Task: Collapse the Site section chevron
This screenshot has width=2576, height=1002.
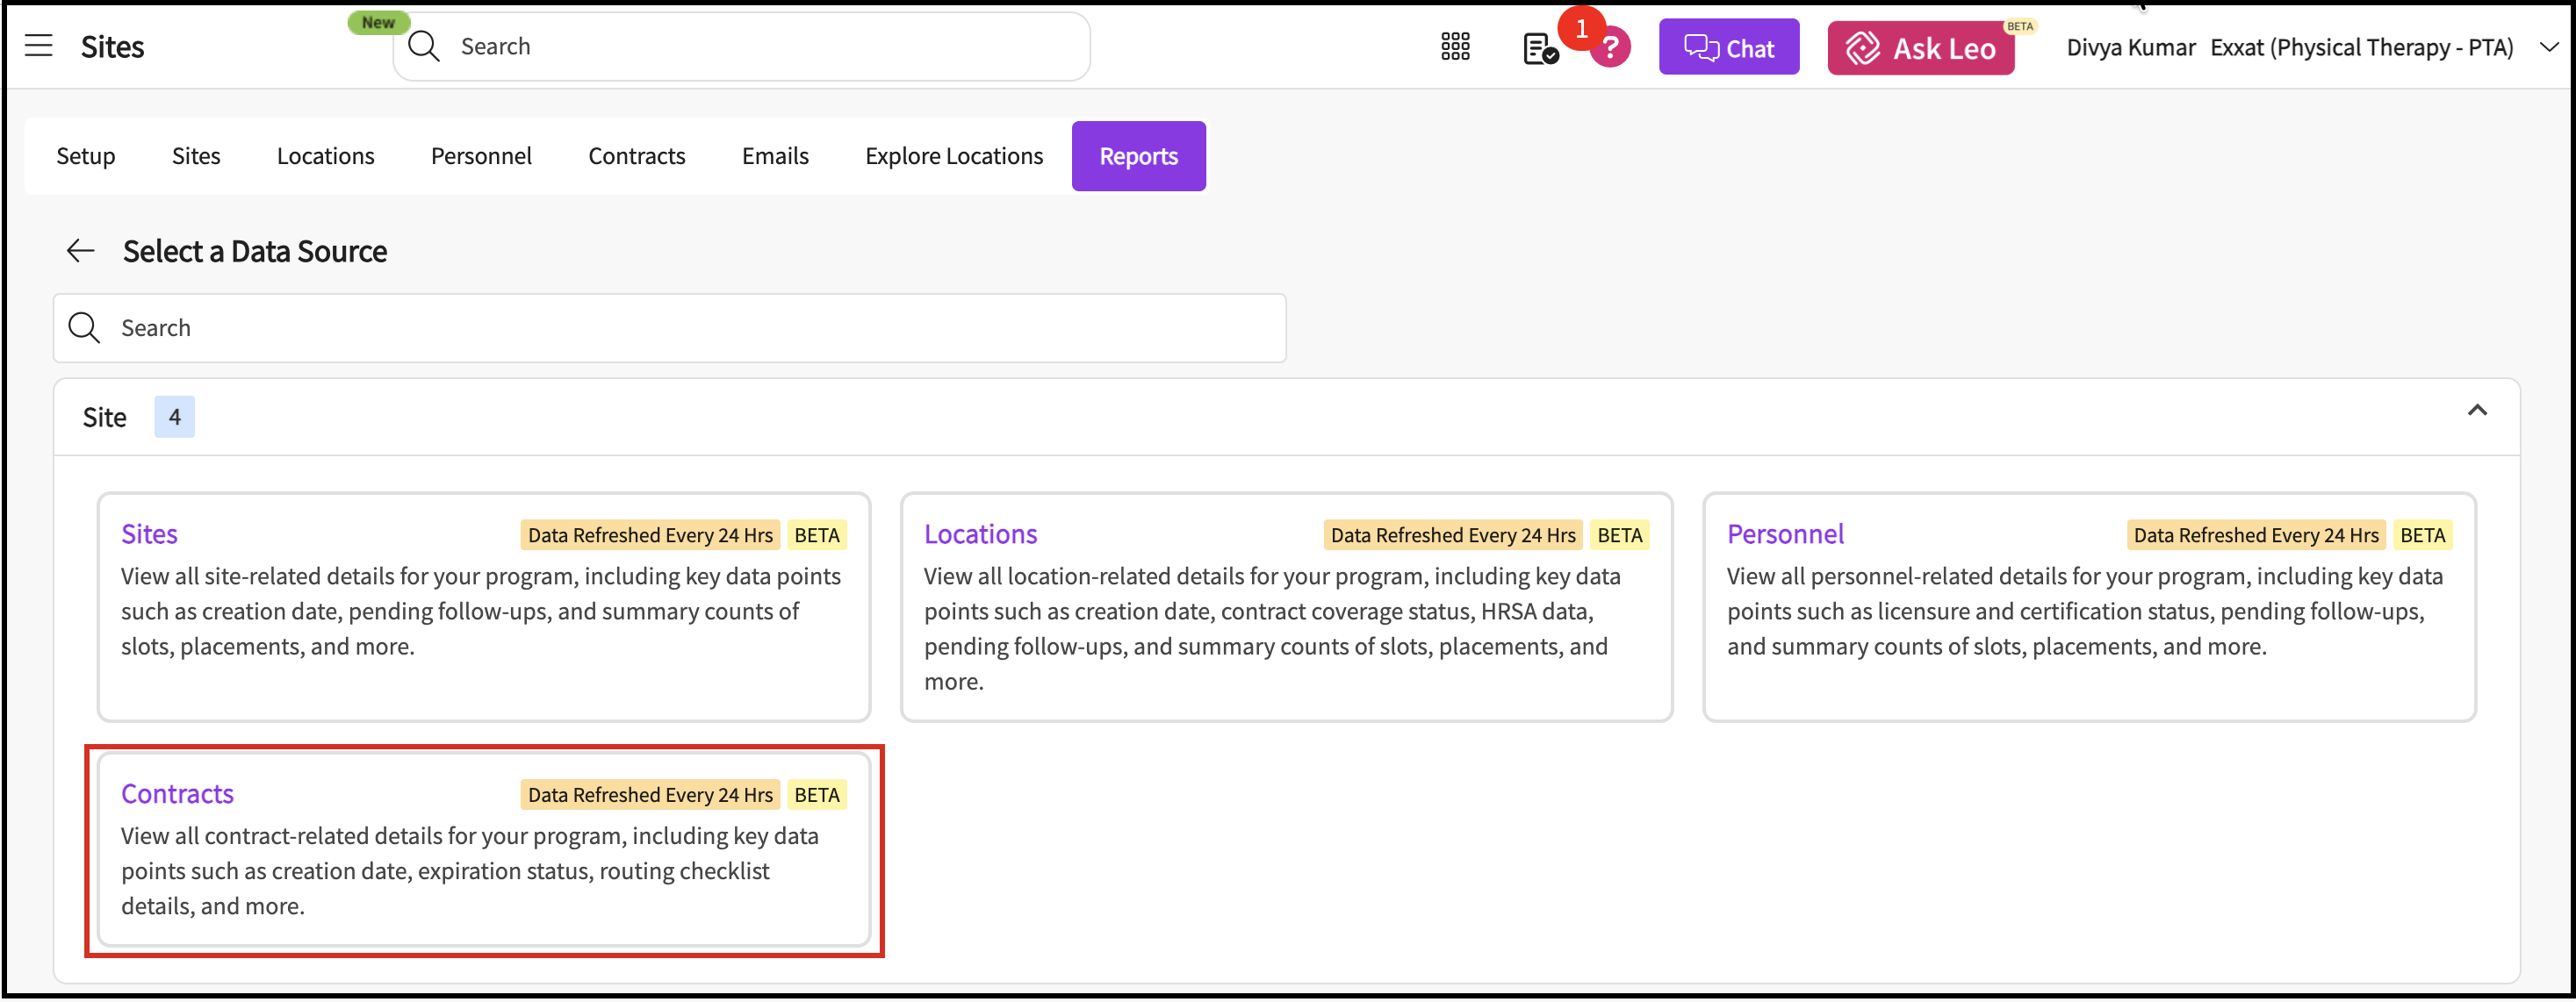Action: click(x=2476, y=411)
